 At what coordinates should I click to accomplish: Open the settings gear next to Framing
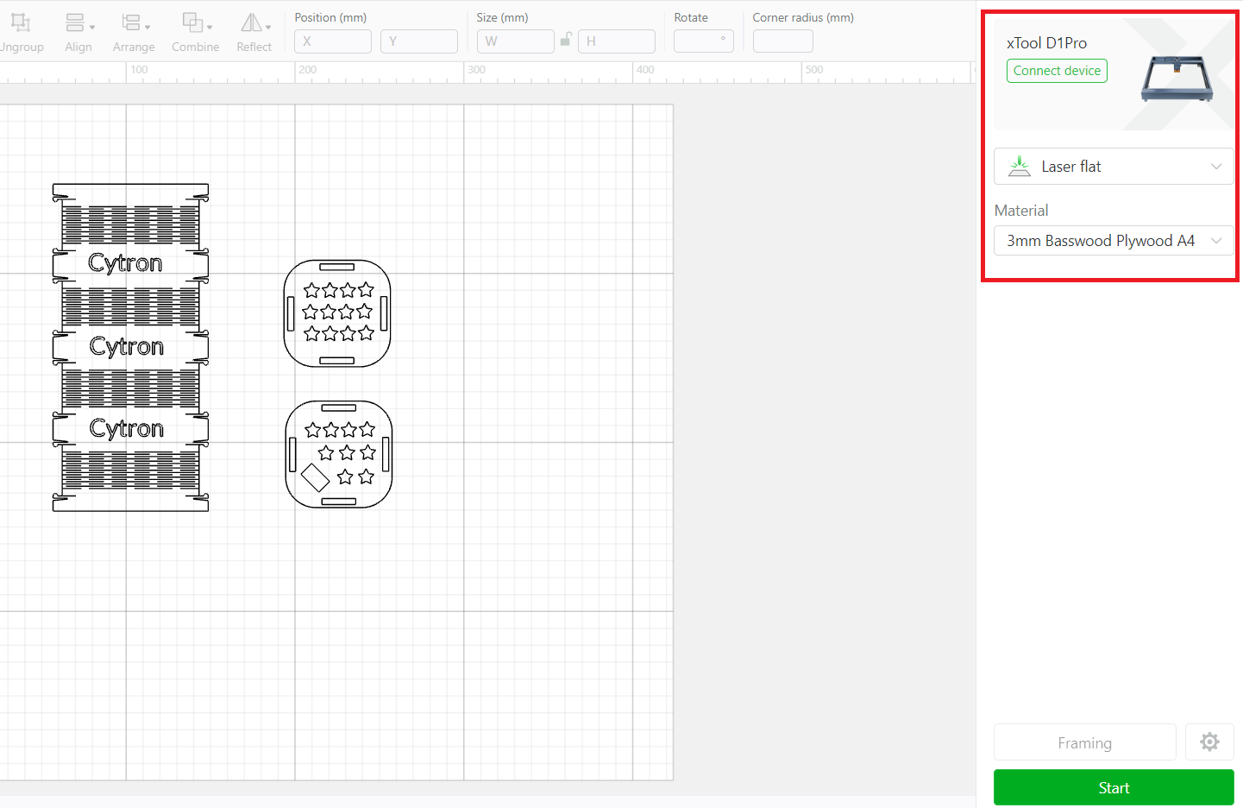pyautogui.click(x=1209, y=742)
